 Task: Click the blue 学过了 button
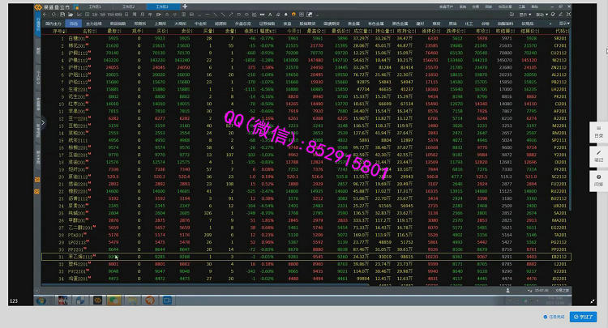click(581, 317)
